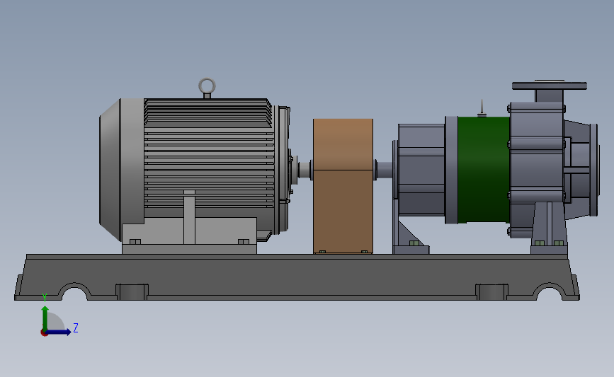
Task: Select the right arch cutout of the base plate
Action: click(550, 291)
